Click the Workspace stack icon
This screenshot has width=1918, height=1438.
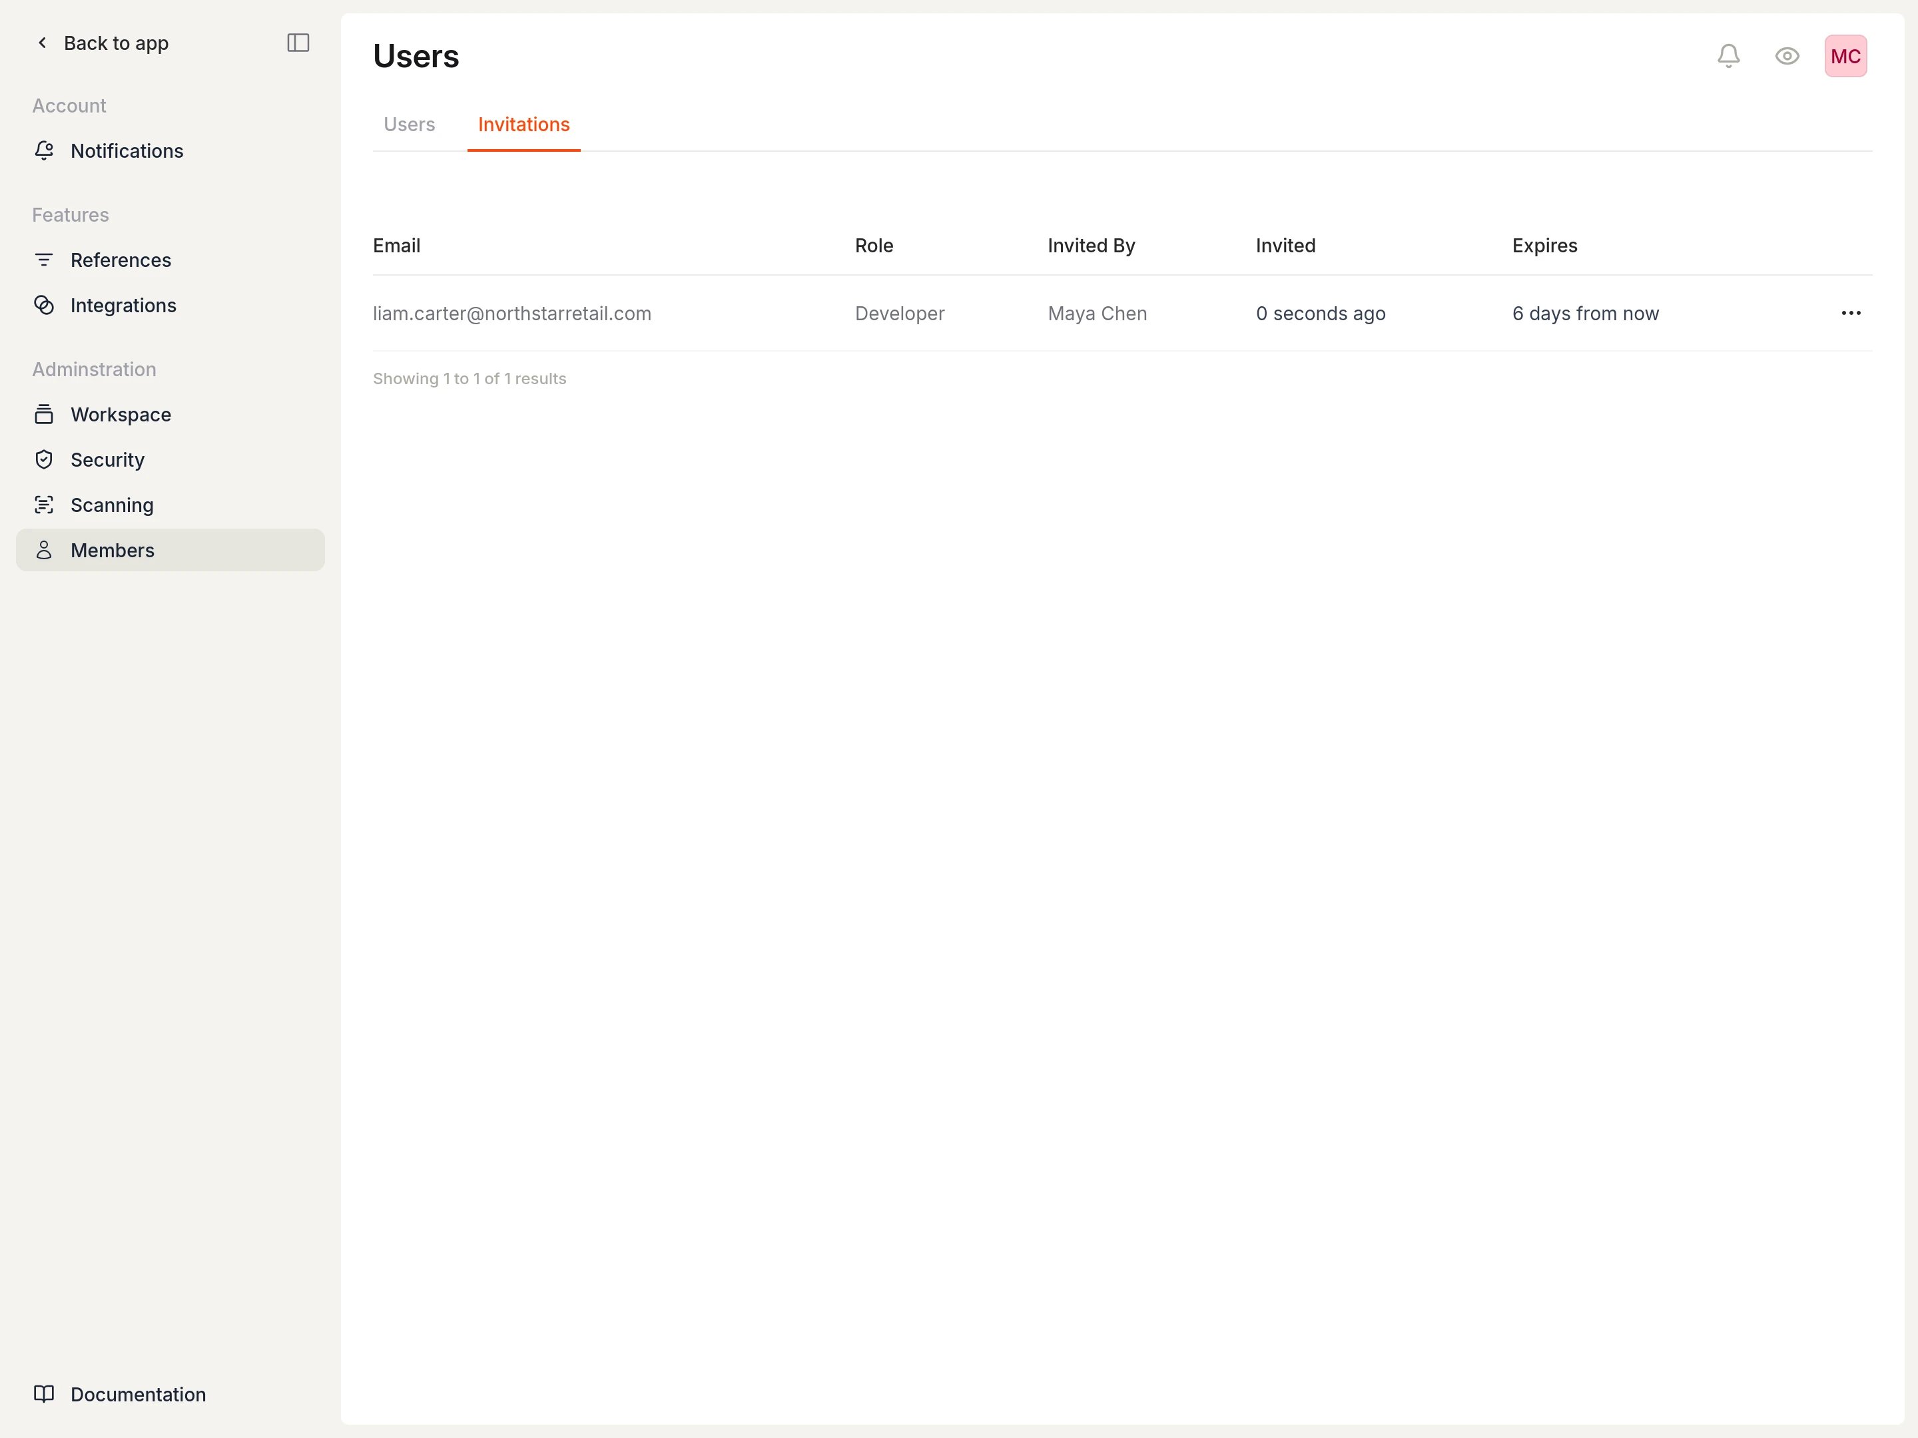[x=44, y=414]
